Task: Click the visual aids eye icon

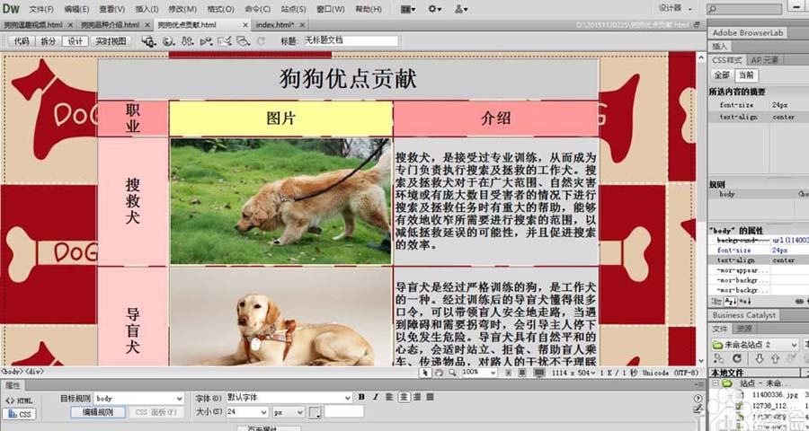Action: (x=243, y=41)
